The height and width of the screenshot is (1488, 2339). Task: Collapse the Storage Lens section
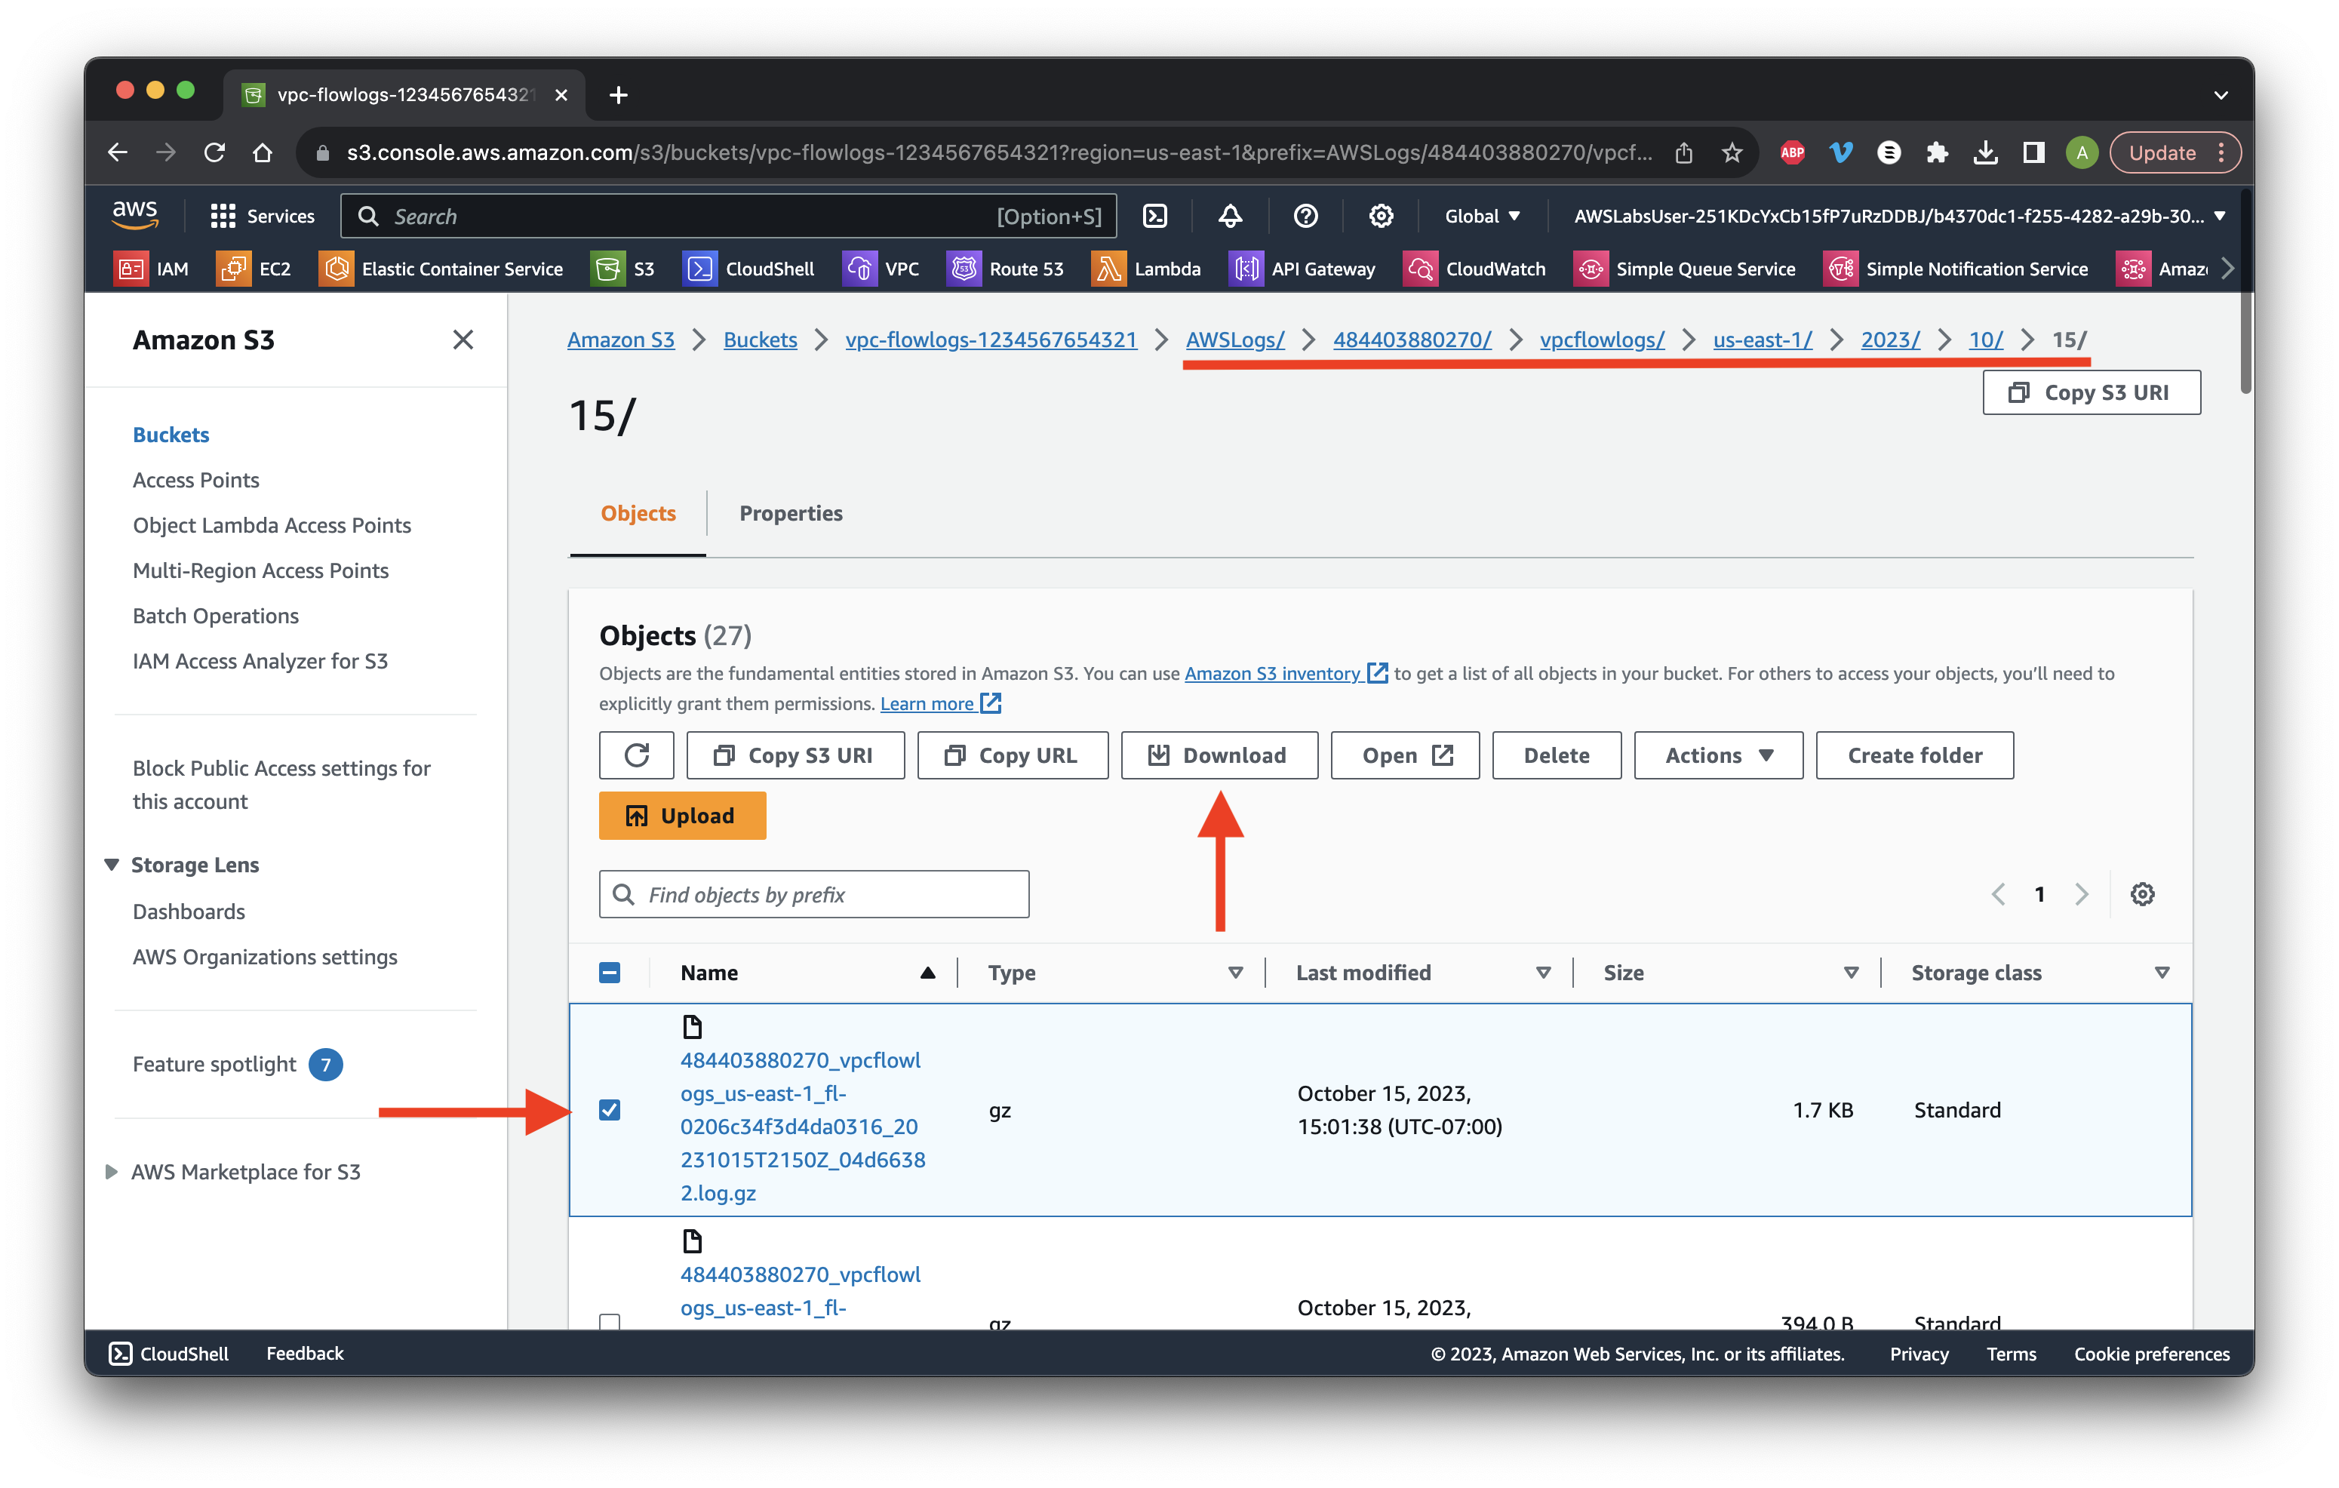coord(112,865)
